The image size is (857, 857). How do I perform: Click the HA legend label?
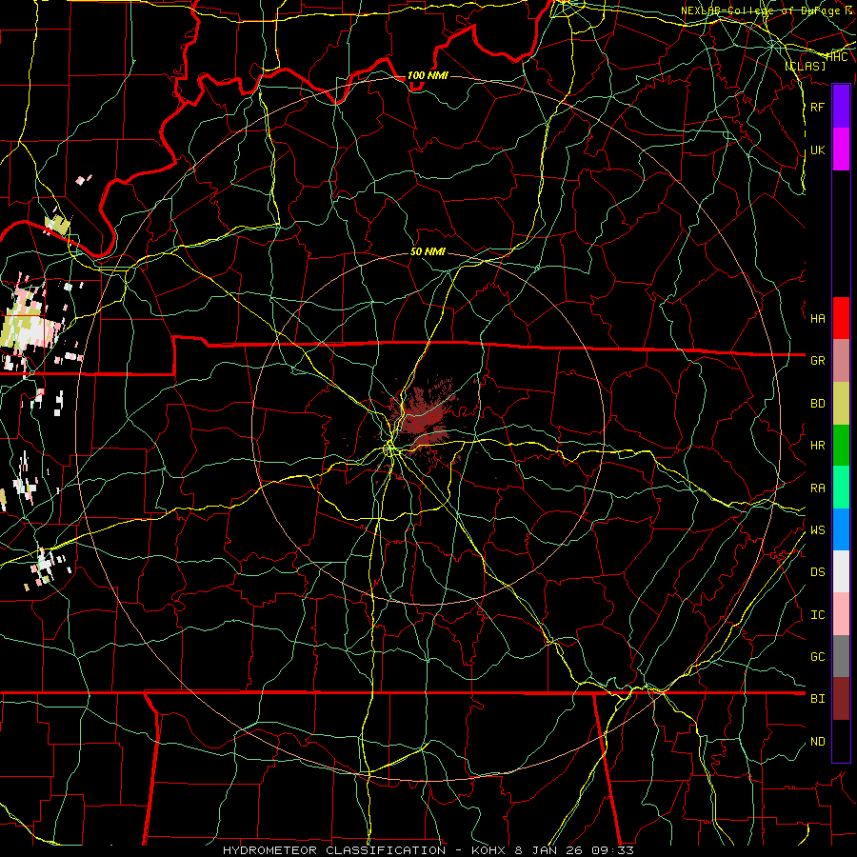[818, 318]
